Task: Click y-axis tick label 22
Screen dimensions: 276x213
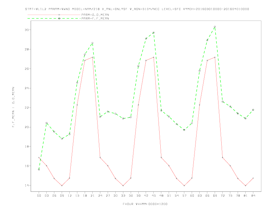Action: point(26,108)
